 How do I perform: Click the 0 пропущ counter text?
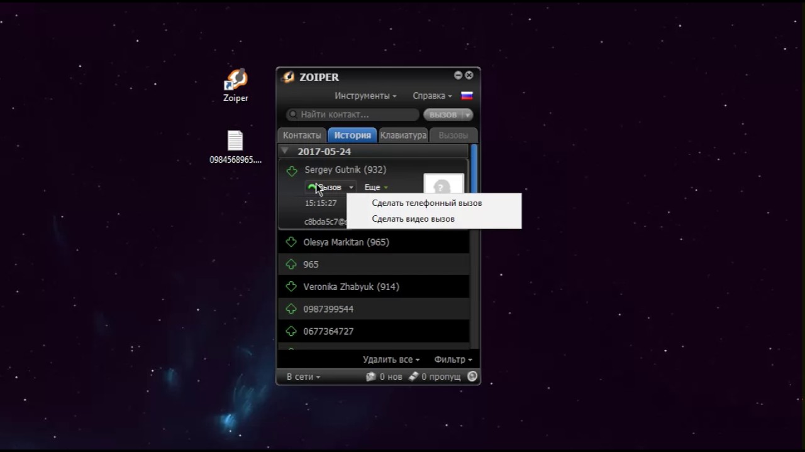[x=441, y=377]
